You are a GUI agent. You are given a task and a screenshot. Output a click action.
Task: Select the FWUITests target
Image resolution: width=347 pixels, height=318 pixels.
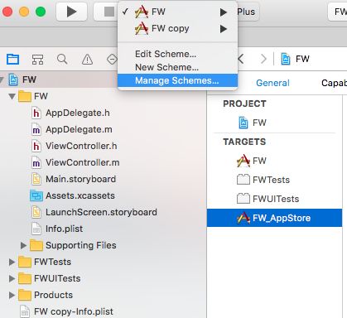point(274,199)
